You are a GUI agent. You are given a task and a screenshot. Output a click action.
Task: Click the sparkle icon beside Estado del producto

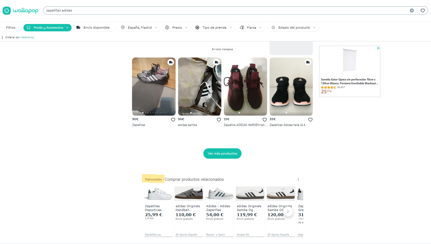(x=273, y=28)
